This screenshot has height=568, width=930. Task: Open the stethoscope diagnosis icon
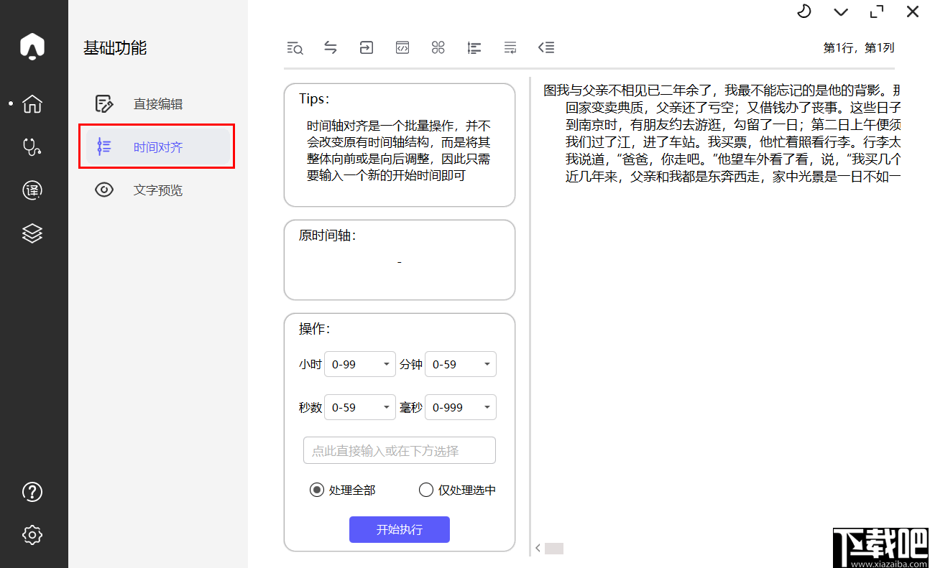click(32, 147)
